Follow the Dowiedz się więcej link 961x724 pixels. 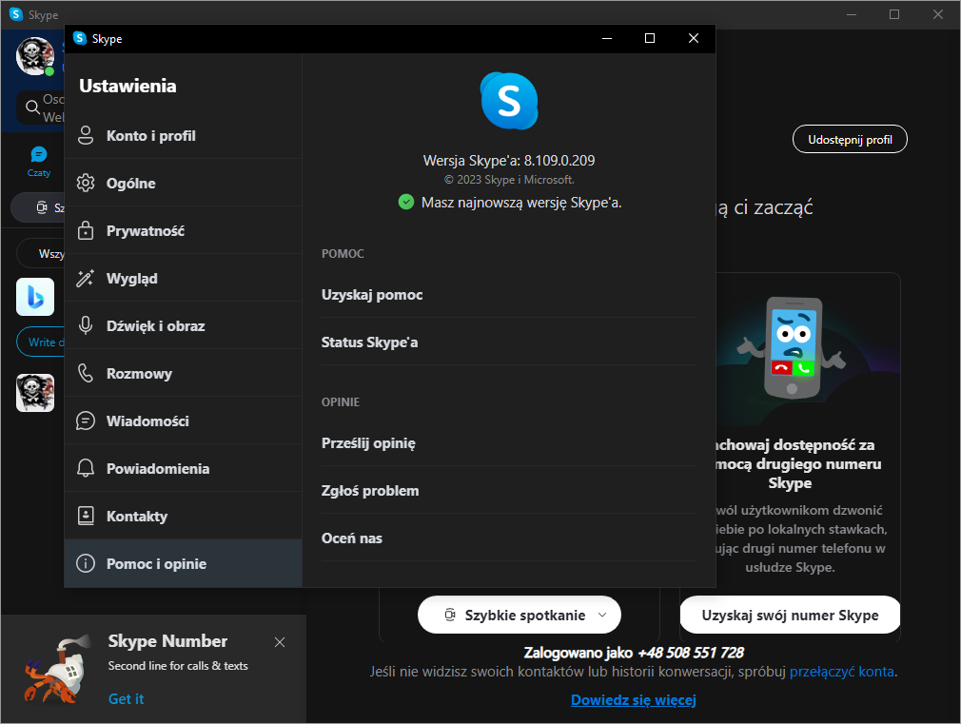click(x=633, y=700)
